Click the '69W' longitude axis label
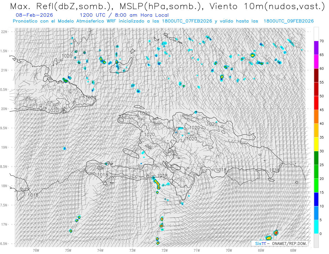This screenshot has width=329, height=254. click(261, 250)
